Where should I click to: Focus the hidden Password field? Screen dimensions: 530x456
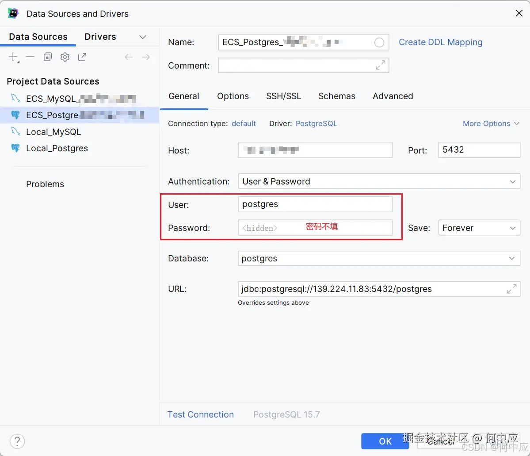pyautogui.click(x=315, y=228)
